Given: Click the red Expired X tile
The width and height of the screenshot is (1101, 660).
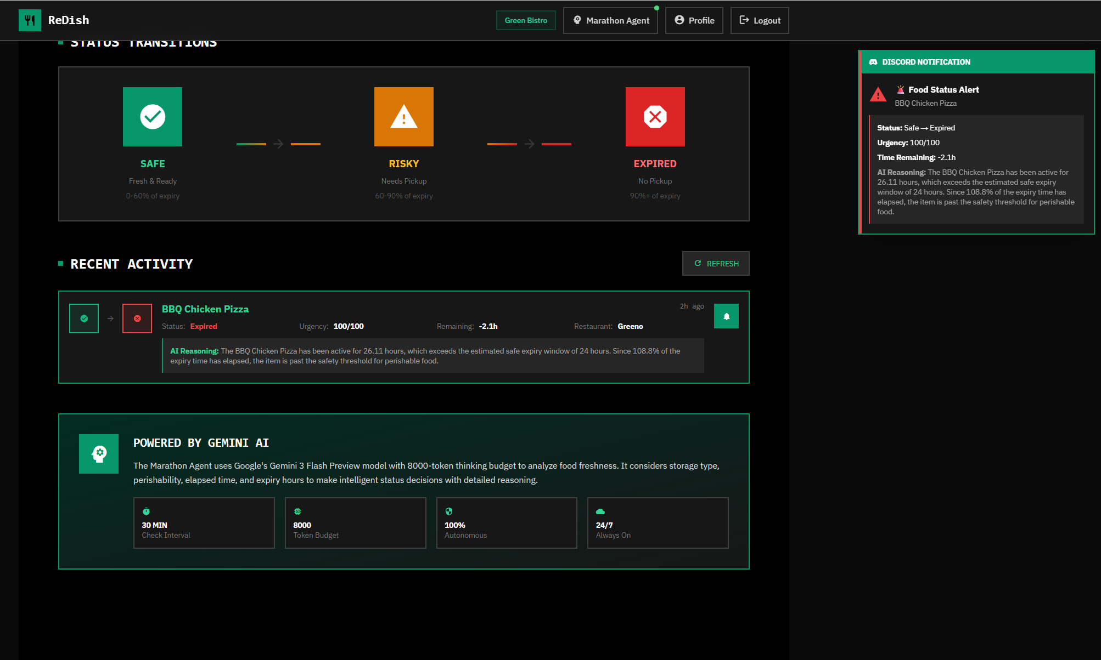Looking at the screenshot, I should click(x=655, y=117).
